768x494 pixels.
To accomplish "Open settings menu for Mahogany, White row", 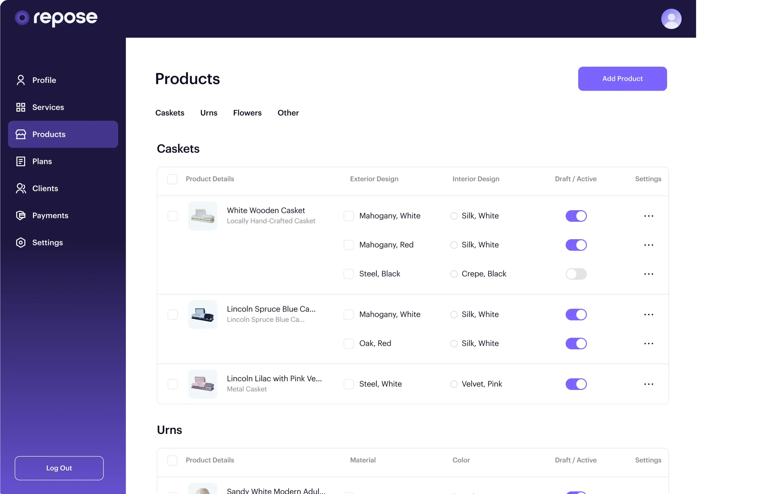I will (648, 215).
